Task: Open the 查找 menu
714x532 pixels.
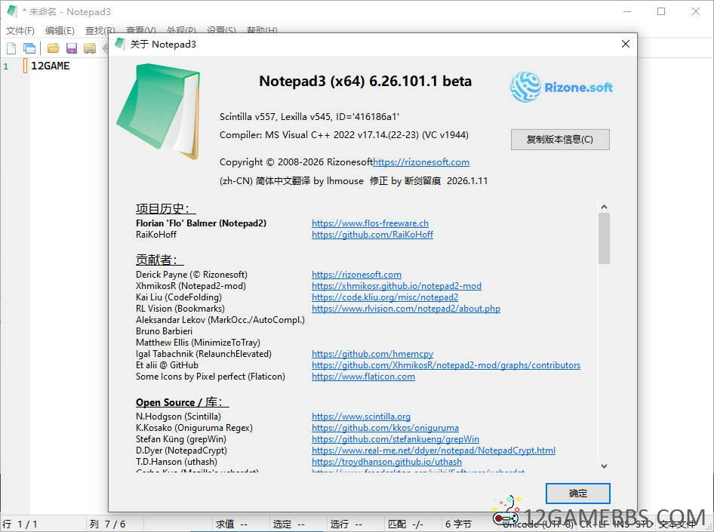Action: point(100,30)
